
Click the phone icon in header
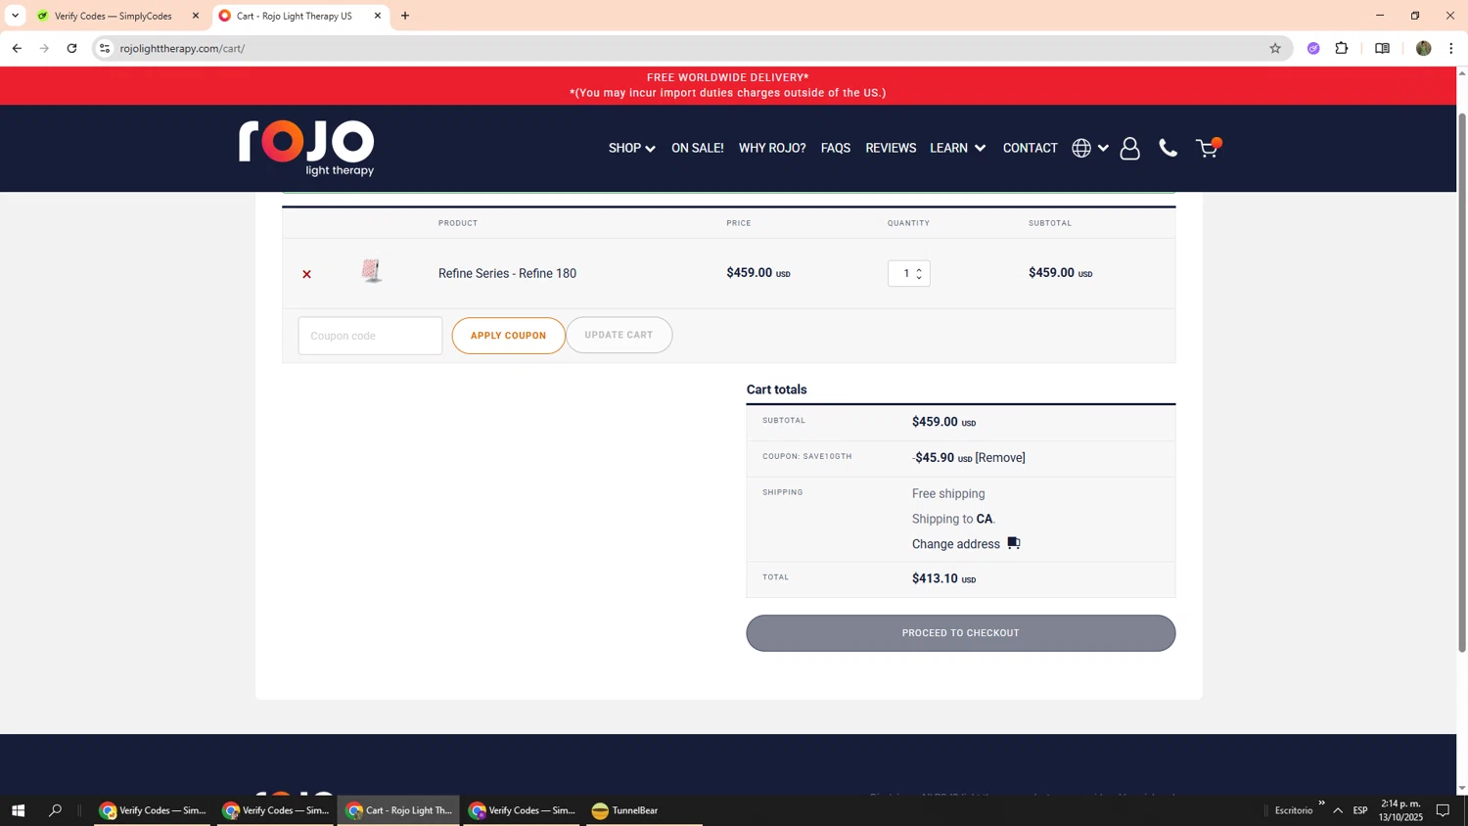pyautogui.click(x=1168, y=148)
